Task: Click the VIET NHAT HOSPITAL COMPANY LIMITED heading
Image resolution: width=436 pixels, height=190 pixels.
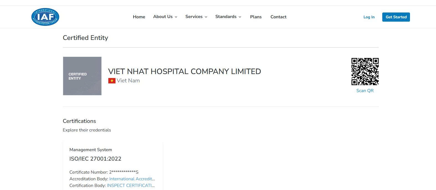Action: pos(184,71)
